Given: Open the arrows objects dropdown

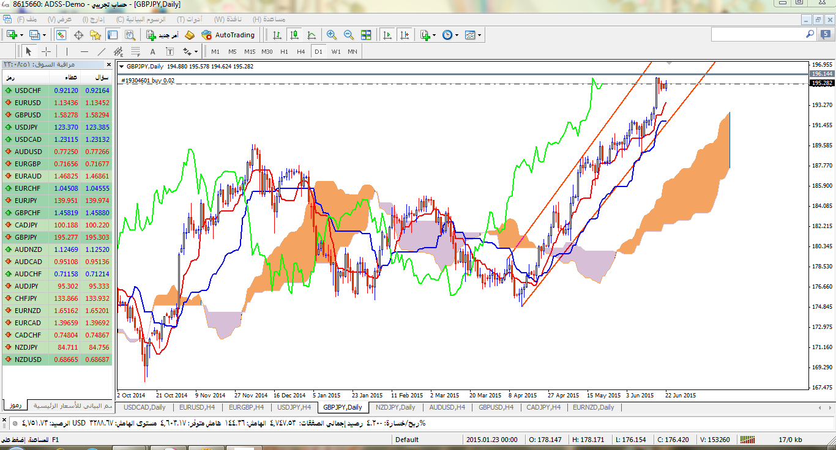Looking at the screenshot, I should [x=196, y=51].
